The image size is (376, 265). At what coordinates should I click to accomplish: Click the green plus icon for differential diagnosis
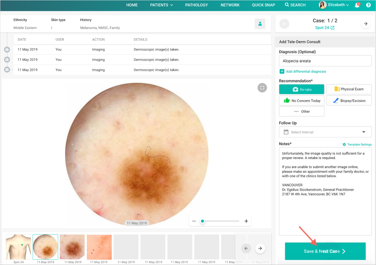point(282,72)
